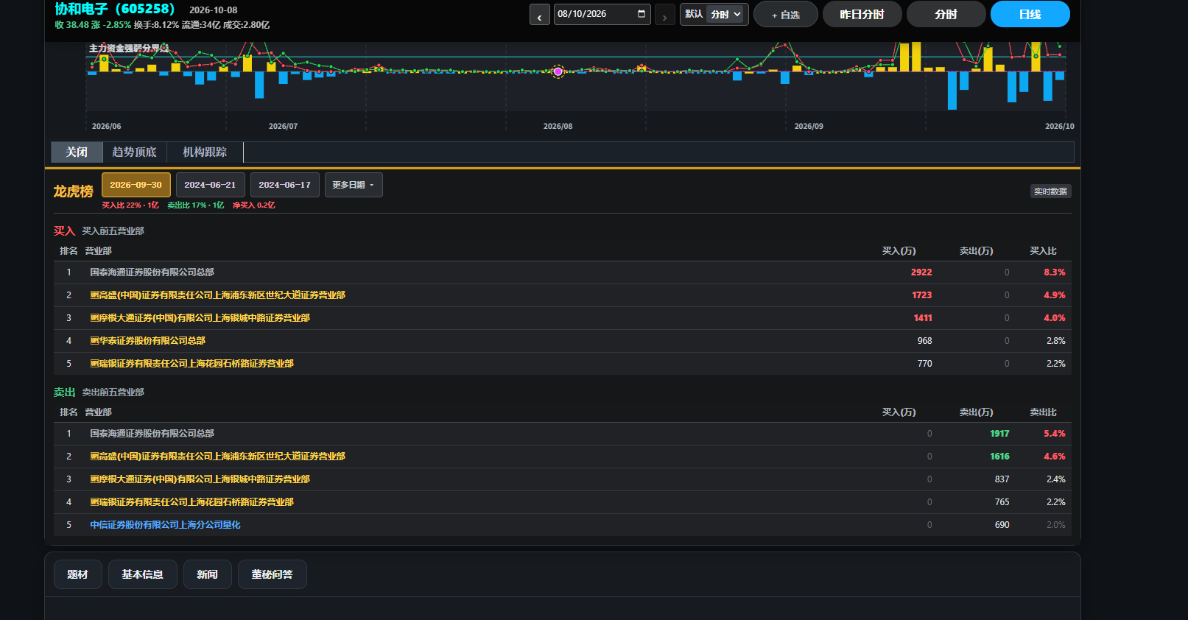This screenshot has height=620, width=1188.
Task: Click 高盛(中国) branch in the buy list
Action: tap(217, 295)
